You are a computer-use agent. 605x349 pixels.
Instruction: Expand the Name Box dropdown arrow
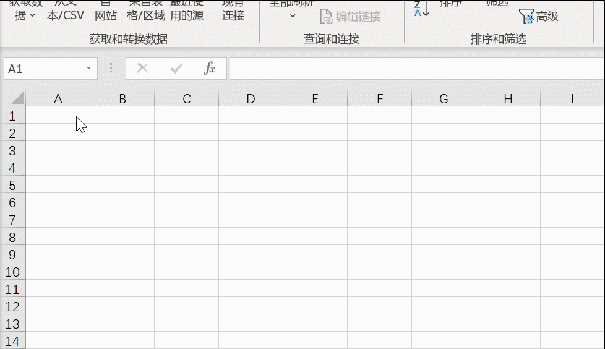click(x=88, y=68)
